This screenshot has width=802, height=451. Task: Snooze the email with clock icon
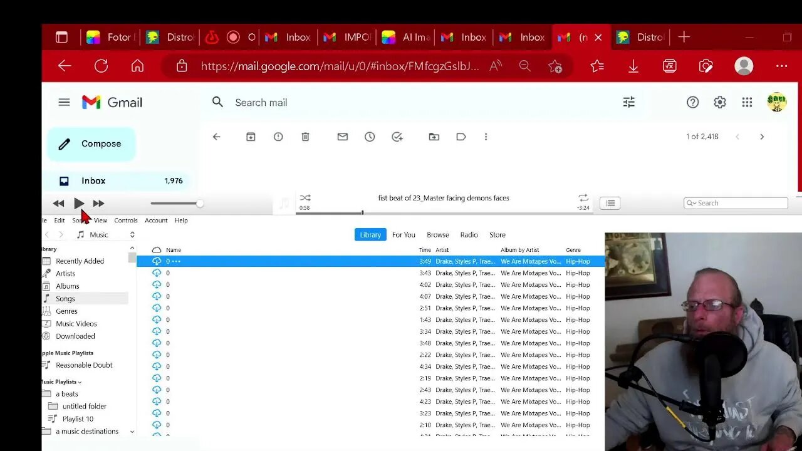click(x=370, y=137)
